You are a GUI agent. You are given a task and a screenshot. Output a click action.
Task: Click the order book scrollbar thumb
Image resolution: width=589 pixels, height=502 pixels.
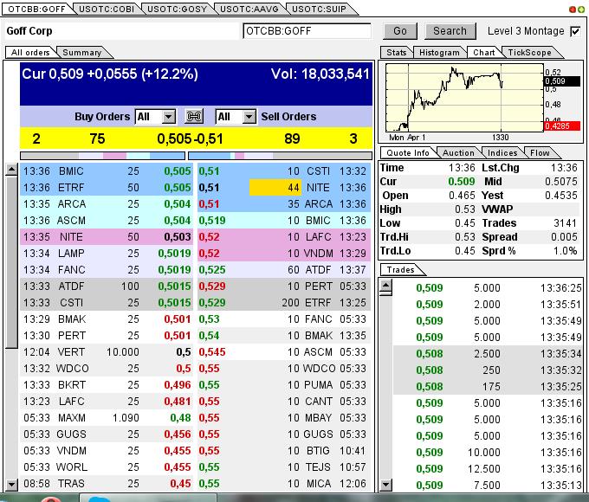tap(11, 263)
